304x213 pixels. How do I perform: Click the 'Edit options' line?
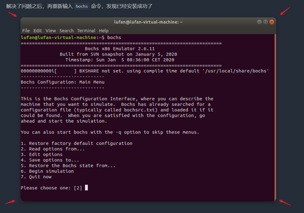[x=42, y=154]
